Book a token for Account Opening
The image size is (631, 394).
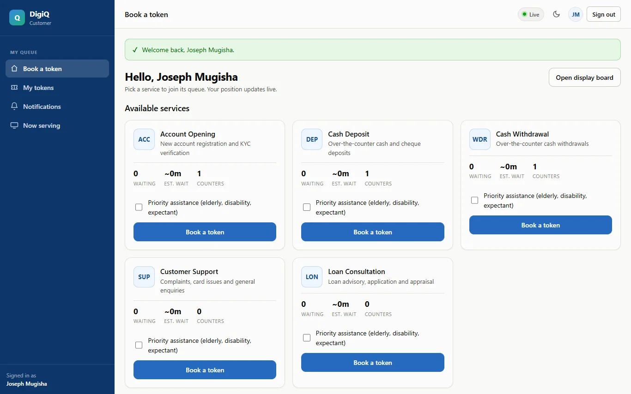pyautogui.click(x=205, y=232)
